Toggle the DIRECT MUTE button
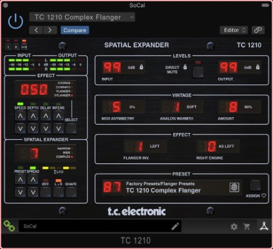273x249 pixels. click(x=198, y=72)
